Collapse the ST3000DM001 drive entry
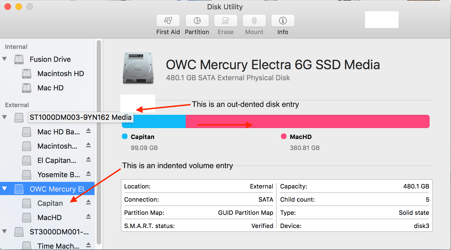 point(4,232)
